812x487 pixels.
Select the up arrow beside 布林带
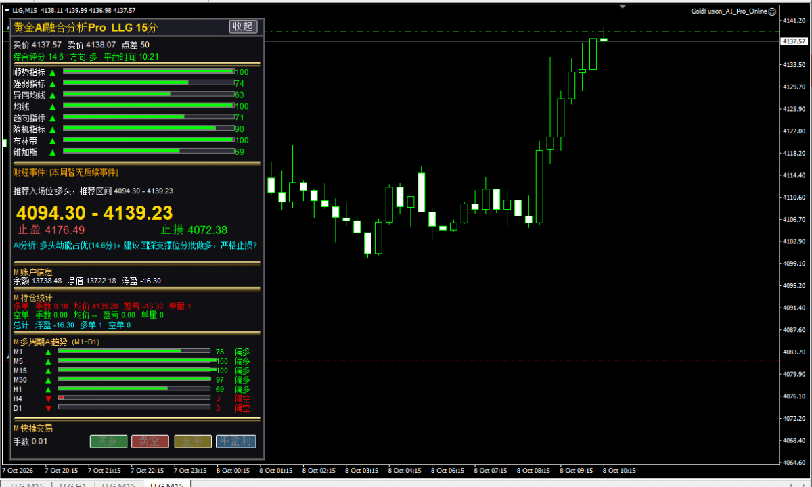pos(52,141)
